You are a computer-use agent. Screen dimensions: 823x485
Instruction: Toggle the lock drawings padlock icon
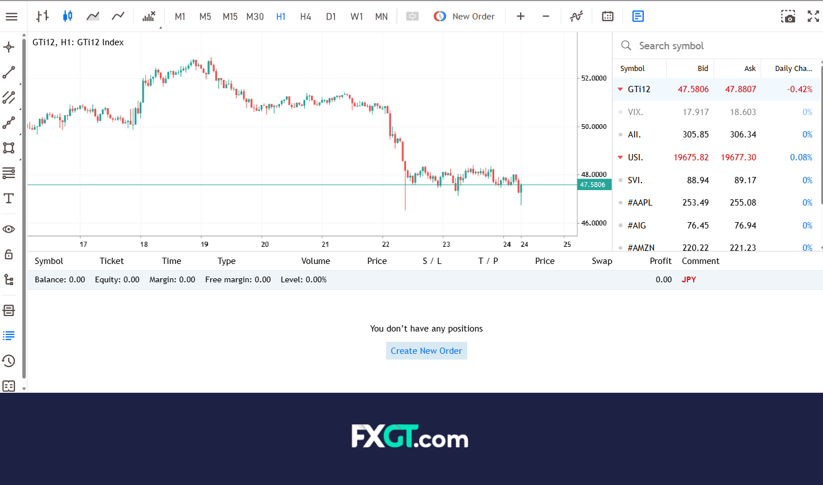coord(9,254)
